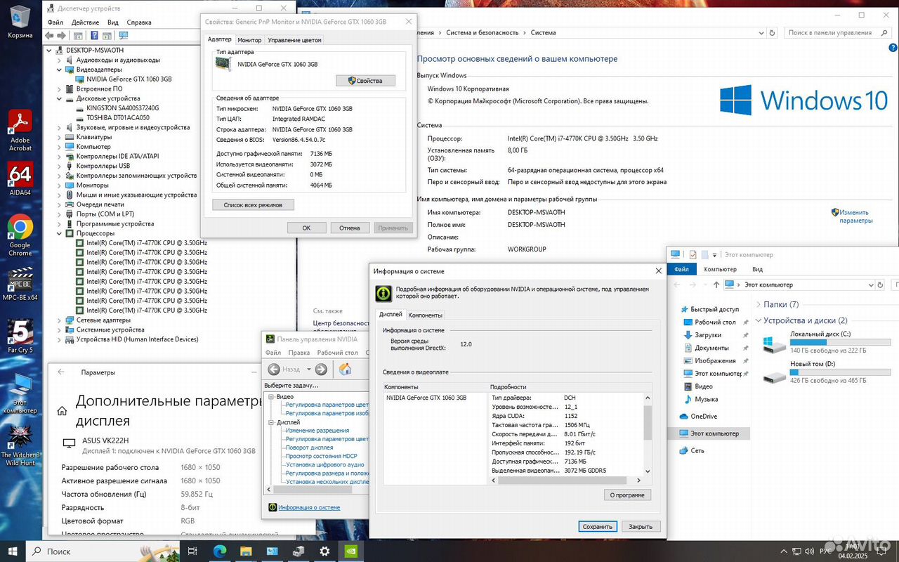This screenshot has width=899, height=562.
Task: Open The Witcher 3 Wild Hunt shortcut
Action: coord(20,446)
